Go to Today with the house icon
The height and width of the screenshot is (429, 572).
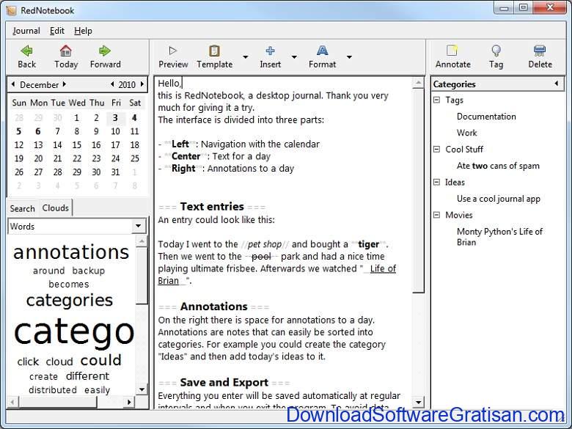point(66,51)
